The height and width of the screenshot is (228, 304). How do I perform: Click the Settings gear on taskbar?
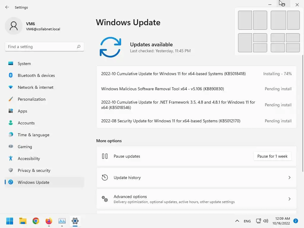point(75,221)
